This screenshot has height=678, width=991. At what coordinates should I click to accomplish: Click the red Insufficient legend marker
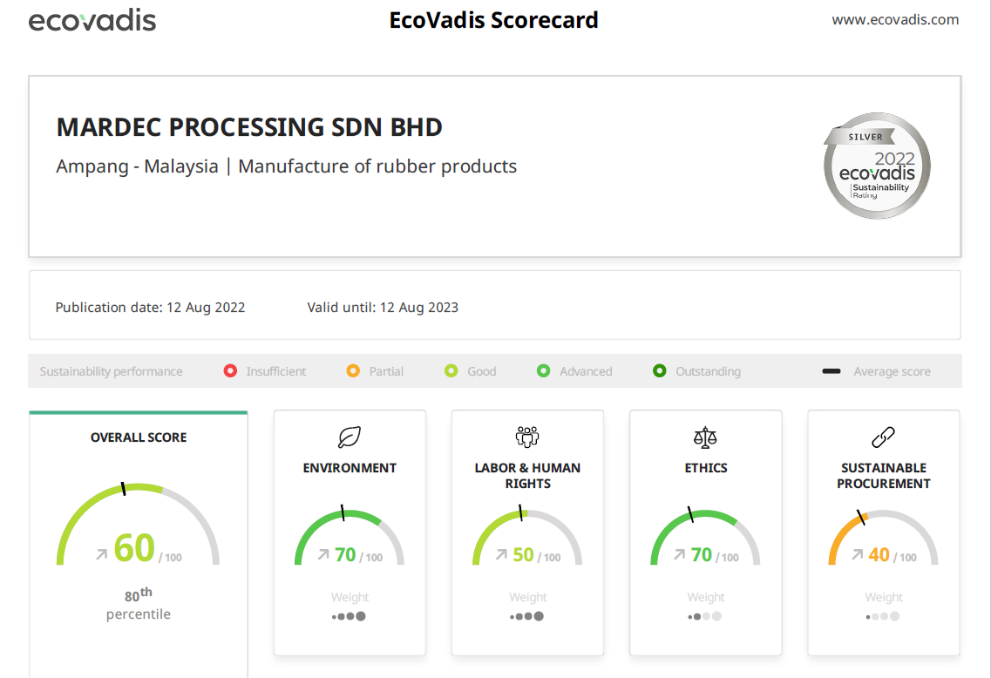pos(230,371)
